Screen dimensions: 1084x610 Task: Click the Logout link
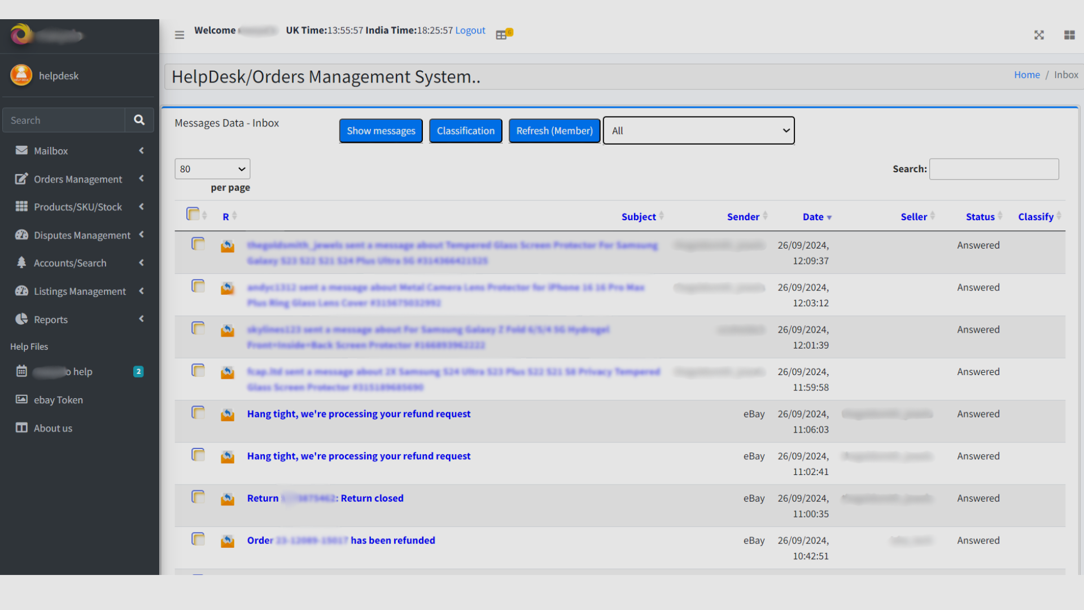pyautogui.click(x=470, y=30)
